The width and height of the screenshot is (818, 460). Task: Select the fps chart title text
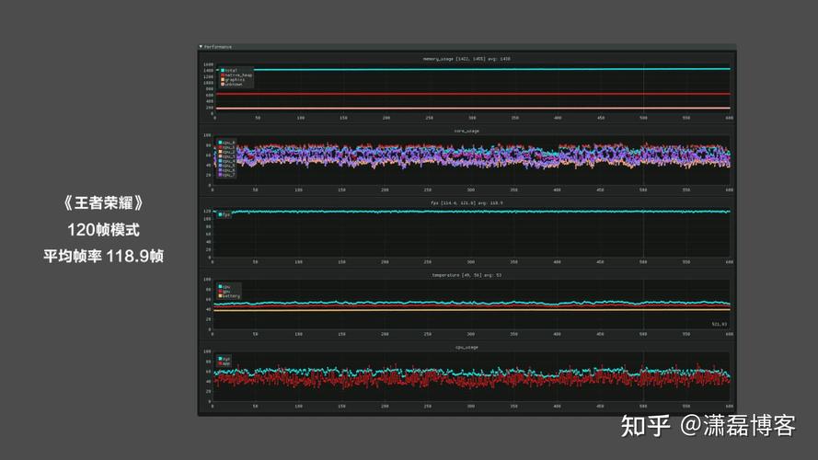(x=467, y=203)
